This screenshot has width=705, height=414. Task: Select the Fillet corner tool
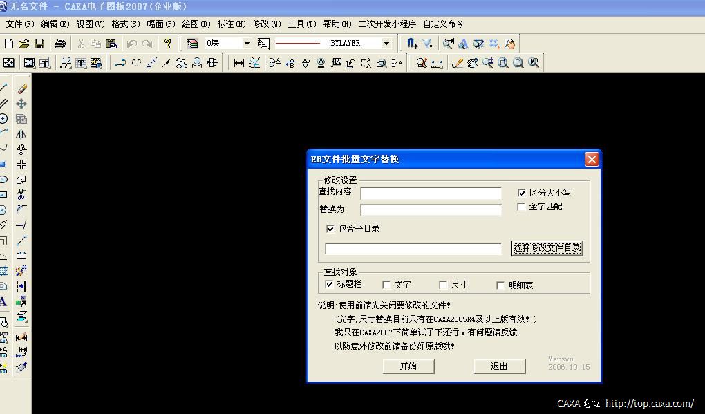tap(21, 210)
